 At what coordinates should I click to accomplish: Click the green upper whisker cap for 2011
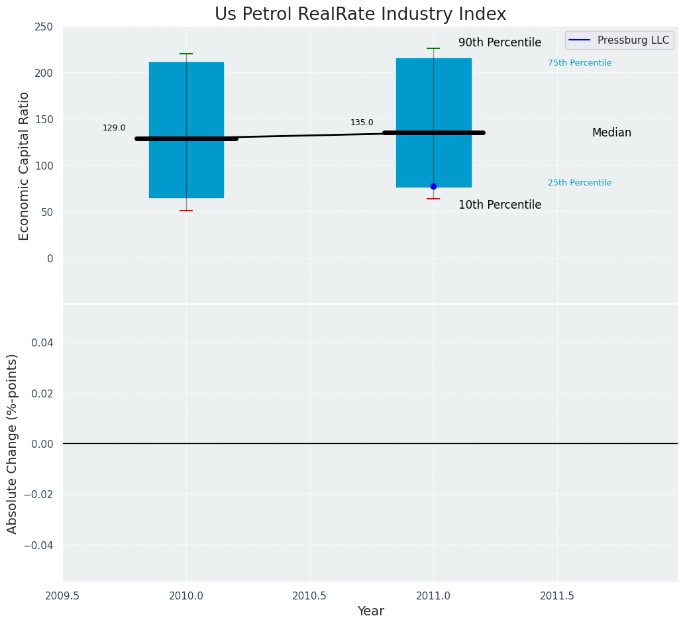(433, 48)
